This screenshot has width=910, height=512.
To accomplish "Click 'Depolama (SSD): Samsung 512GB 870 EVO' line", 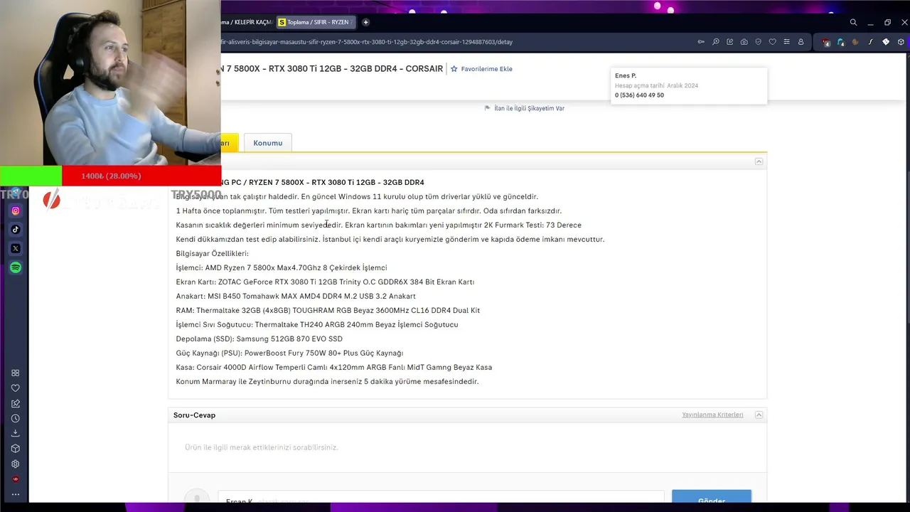I will pos(259,338).
